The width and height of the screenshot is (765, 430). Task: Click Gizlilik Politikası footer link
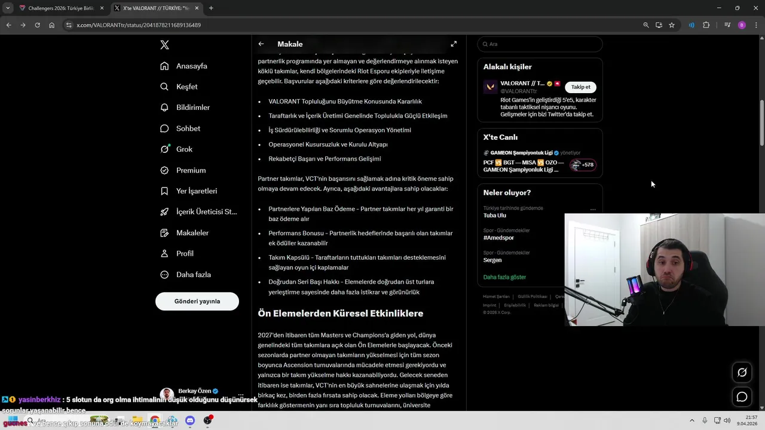coord(532,297)
